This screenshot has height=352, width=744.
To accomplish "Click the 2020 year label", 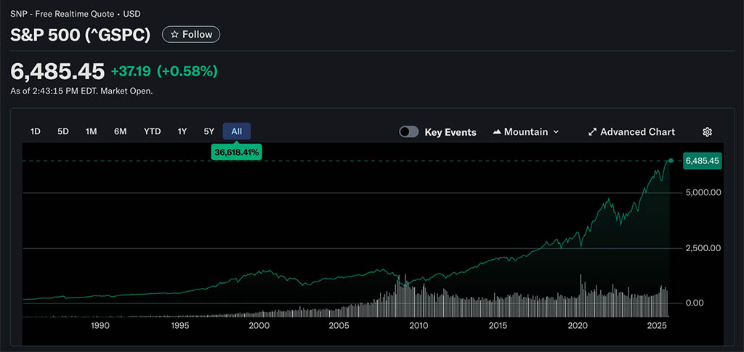I will point(578,326).
